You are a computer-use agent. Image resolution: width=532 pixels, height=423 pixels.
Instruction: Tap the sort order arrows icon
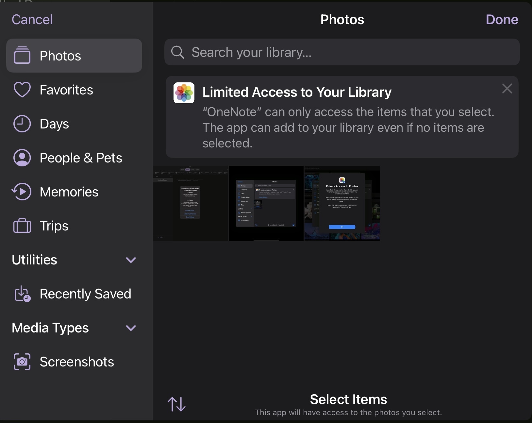point(176,404)
